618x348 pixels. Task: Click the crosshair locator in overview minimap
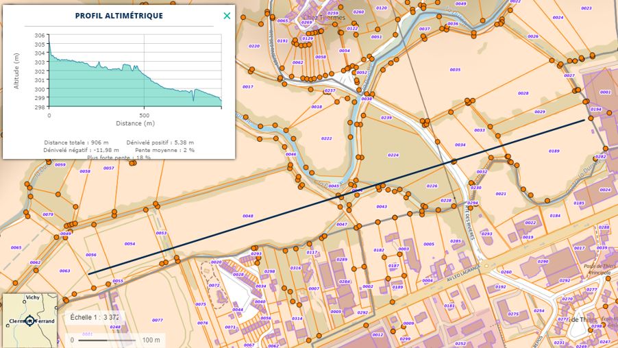pyautogui.click(x=29, y=321)
